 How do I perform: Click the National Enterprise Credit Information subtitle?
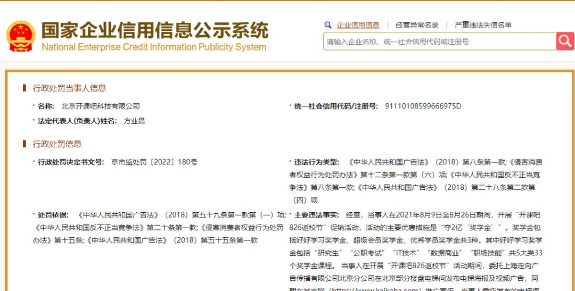click(154, 47)
